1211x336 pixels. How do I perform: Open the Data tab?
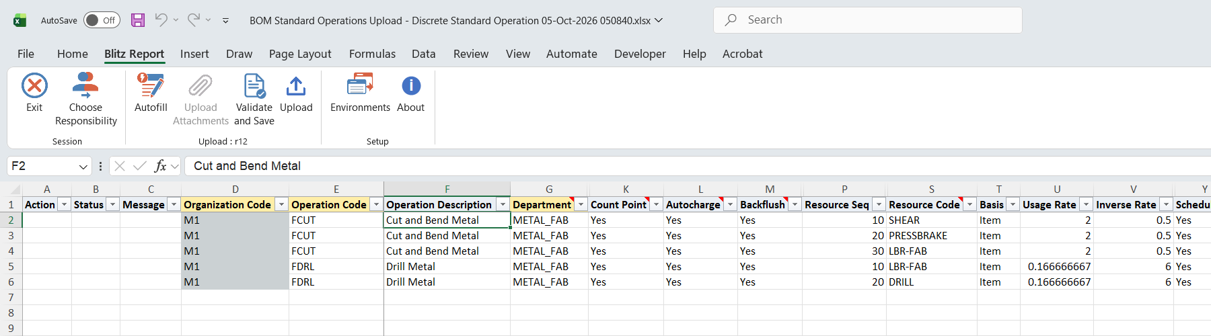click(x=424, y=54)
